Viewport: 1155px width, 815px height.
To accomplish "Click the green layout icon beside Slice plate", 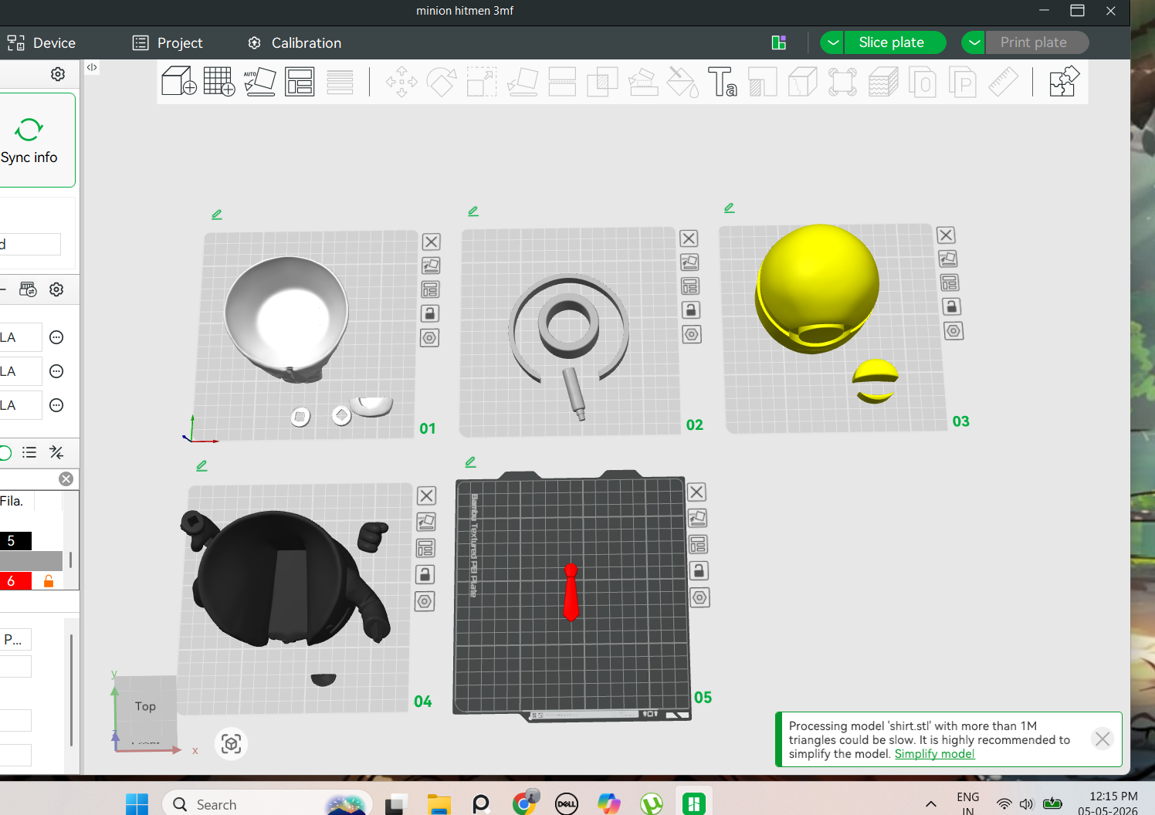I will click(779, 42).
